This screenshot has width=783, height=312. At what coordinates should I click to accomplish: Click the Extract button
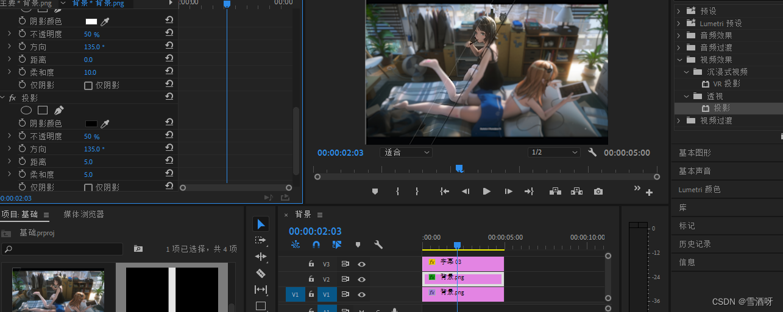click(576, 191)
